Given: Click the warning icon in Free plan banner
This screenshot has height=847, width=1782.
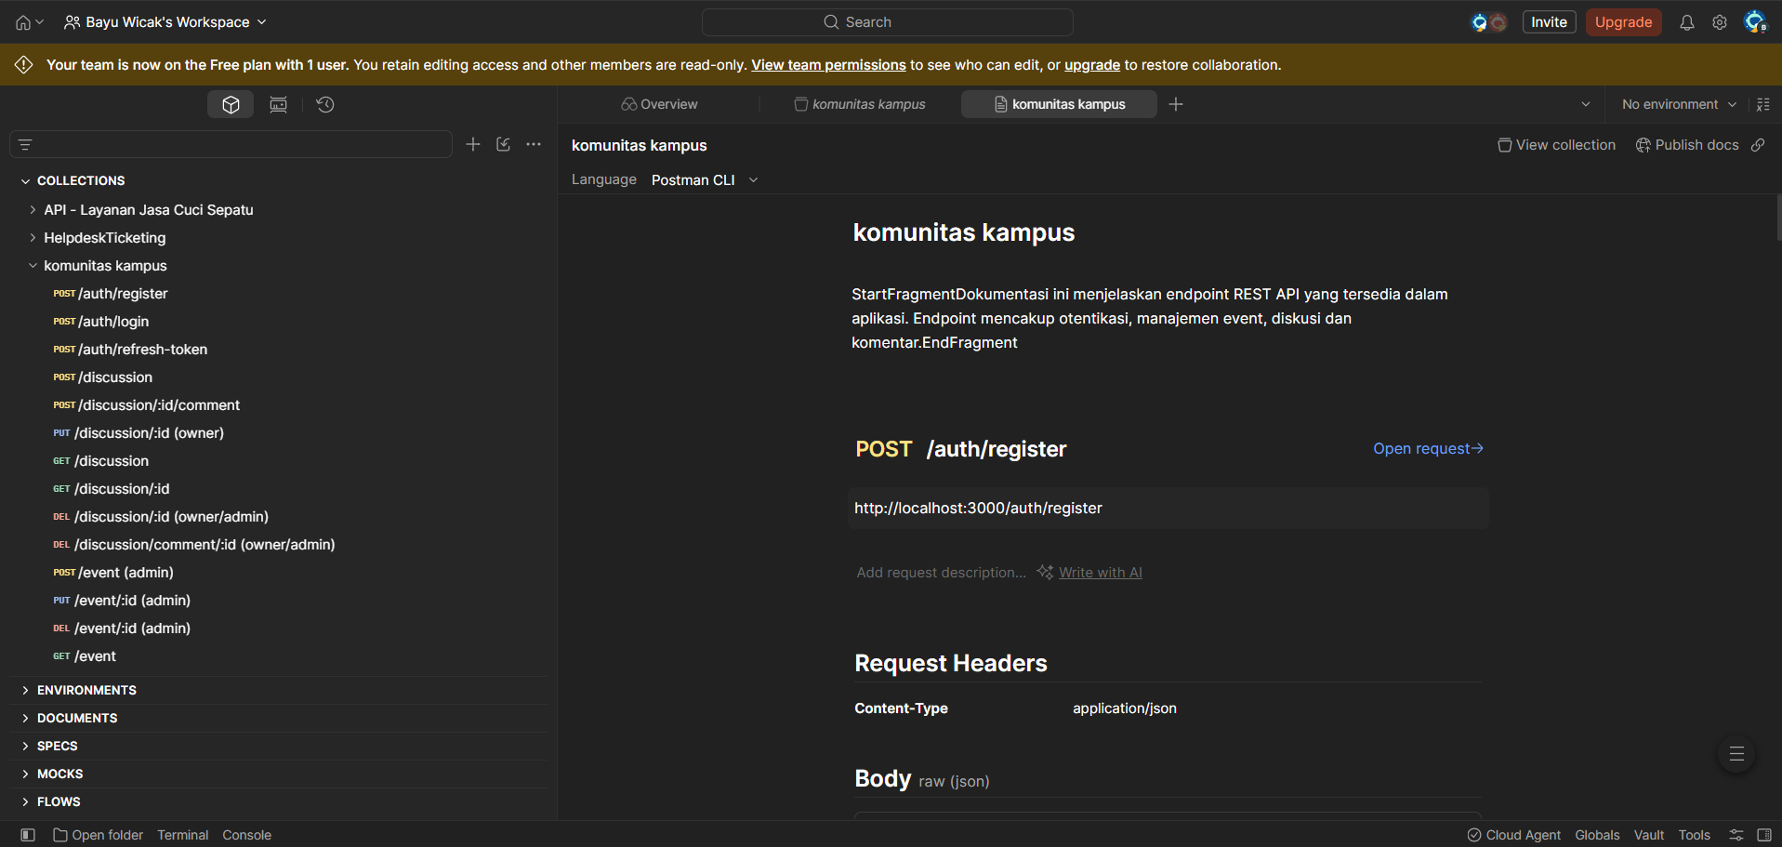Looking at the screenshot, I should (x=24, y=64).
